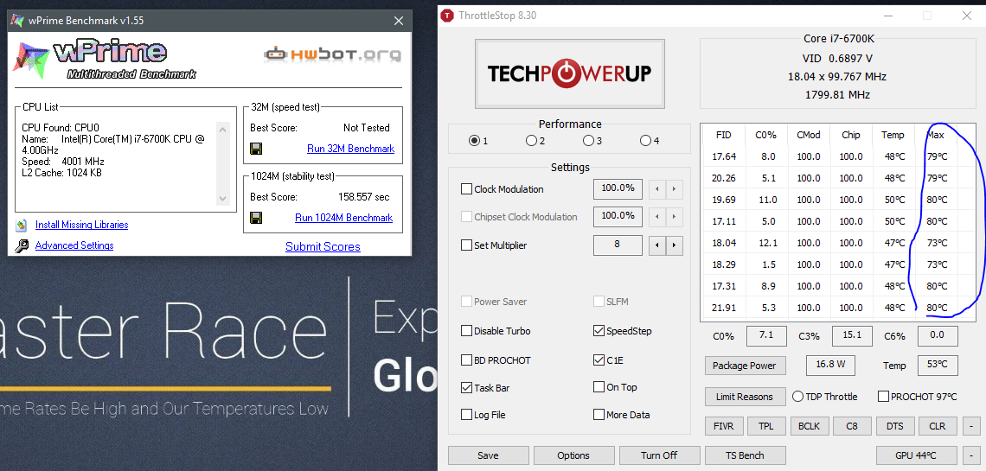
Task: Click the DTS button
Action: (894, 426)
